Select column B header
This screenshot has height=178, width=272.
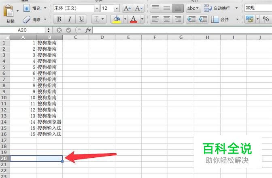[x=49, y=37]
